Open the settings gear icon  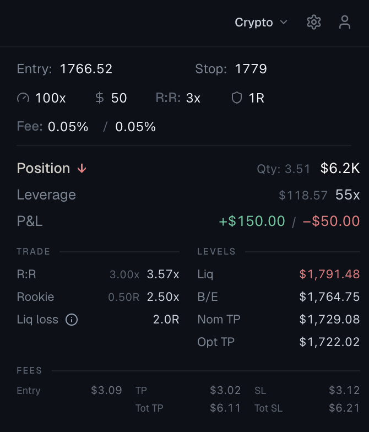point(314,22)
